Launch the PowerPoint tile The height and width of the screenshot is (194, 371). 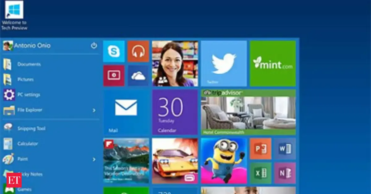[260, 149]
